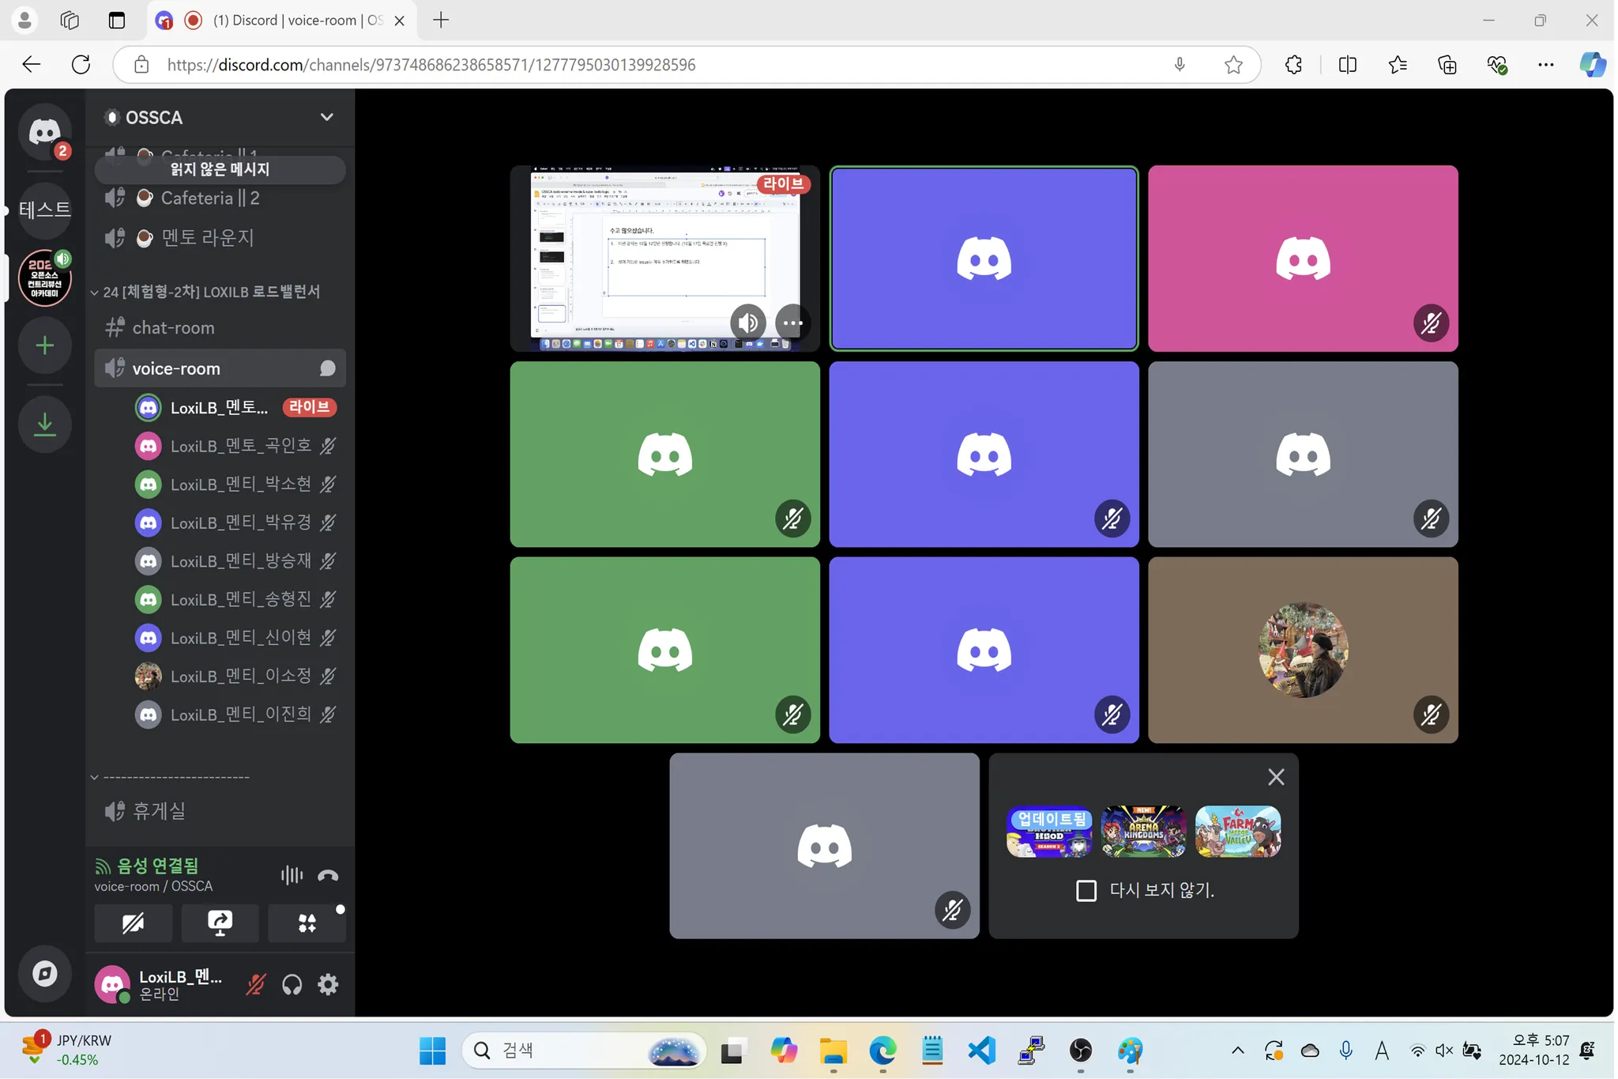Screen dimensions: 1618x1079
Task: Toggle the deafen headphones button
Action: point(292,984)
